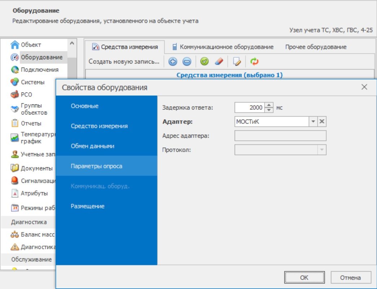Viewport: 377px width, 289px height.
Task: Select Системы in the sidebar
Action: 33,82
